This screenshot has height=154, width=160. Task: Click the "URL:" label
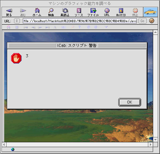pos(7,21)
